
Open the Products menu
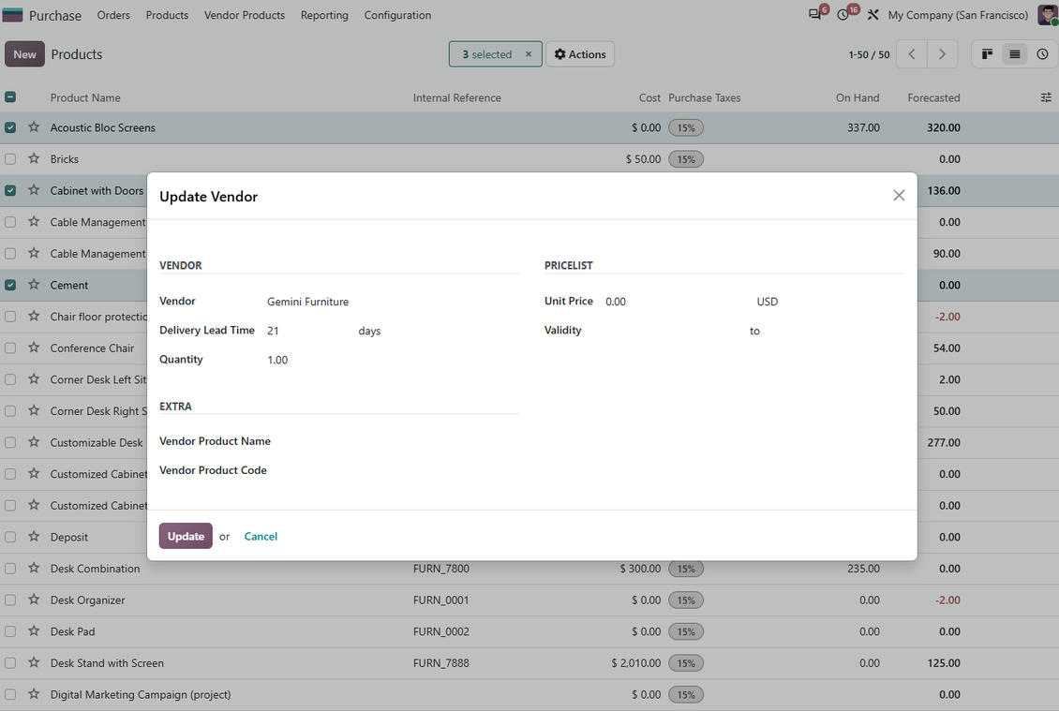coord(167,15)
